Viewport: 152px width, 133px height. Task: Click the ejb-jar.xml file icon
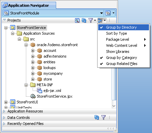tap(40, 91)
